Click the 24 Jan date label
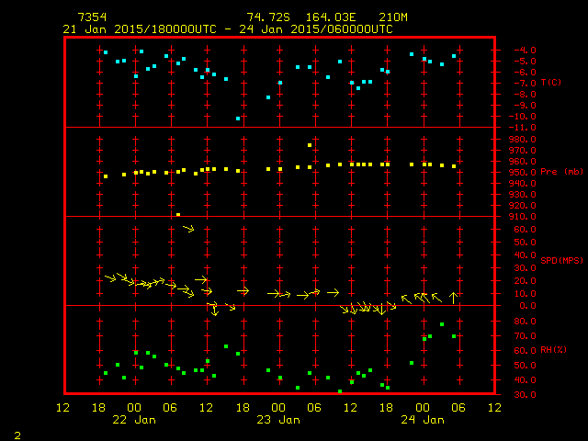The image size is (588, 441). click(x=422, y=420)
